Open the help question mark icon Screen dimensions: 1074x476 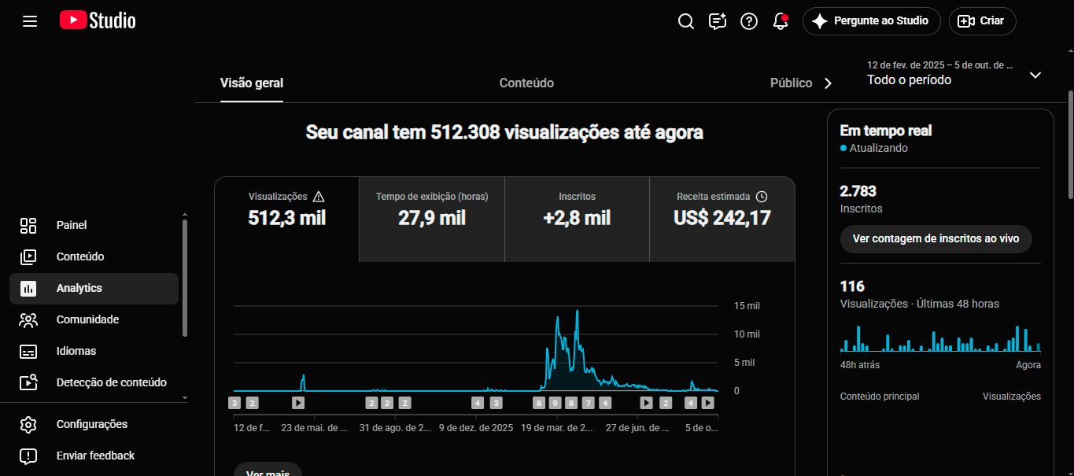[x=749, y=21]
